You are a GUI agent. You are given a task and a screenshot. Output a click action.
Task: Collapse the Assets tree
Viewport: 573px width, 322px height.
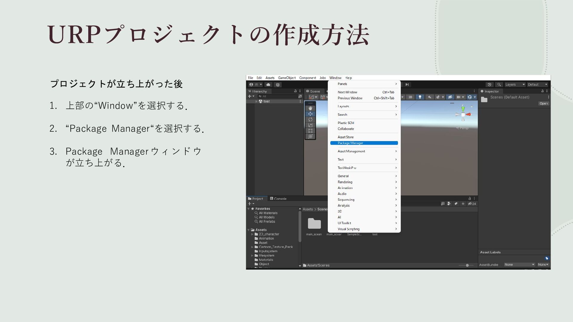tap(249, 230)
